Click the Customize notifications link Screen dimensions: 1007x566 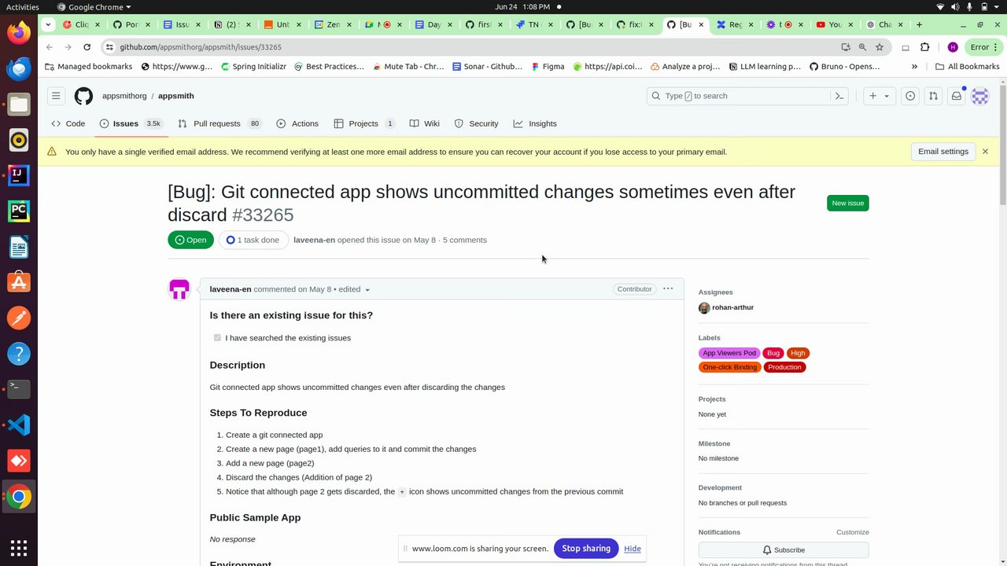tap(853, 532)
